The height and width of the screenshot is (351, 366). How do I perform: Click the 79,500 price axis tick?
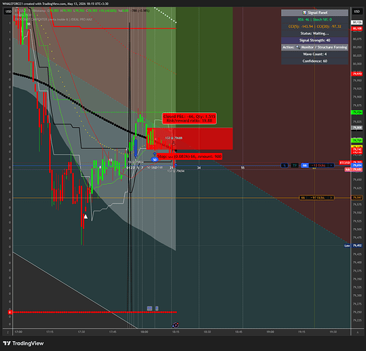pos(357,230)
